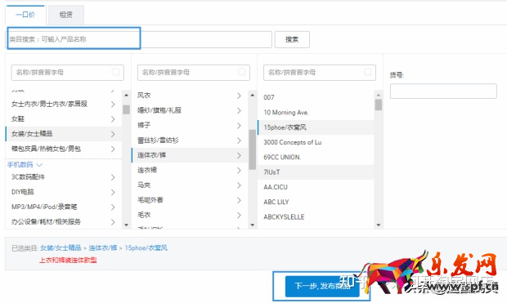
Task: Focus the brand column filter box
Action: tap(320, 73)
